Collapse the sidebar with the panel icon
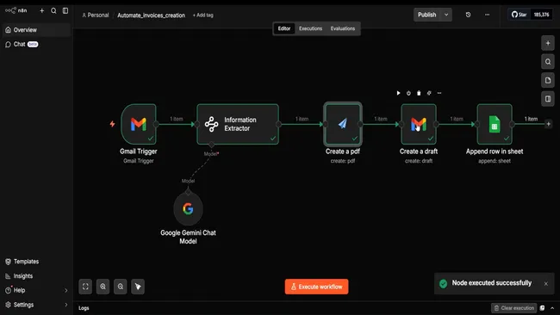Viewport: 560px width, 315px height. pyautogui.click(x=65, y=10)
